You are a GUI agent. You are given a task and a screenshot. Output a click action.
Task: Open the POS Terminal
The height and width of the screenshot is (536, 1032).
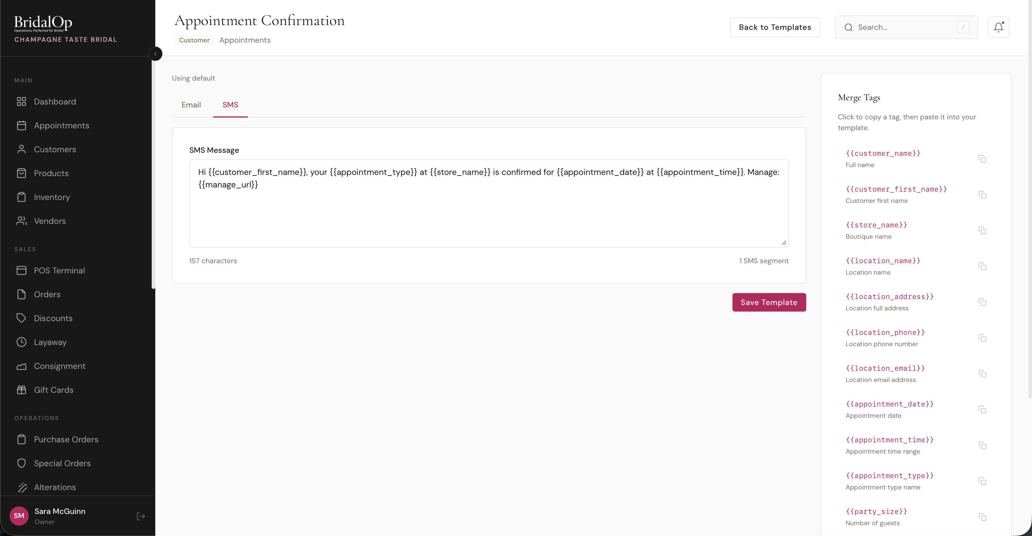tap(59, 270)
